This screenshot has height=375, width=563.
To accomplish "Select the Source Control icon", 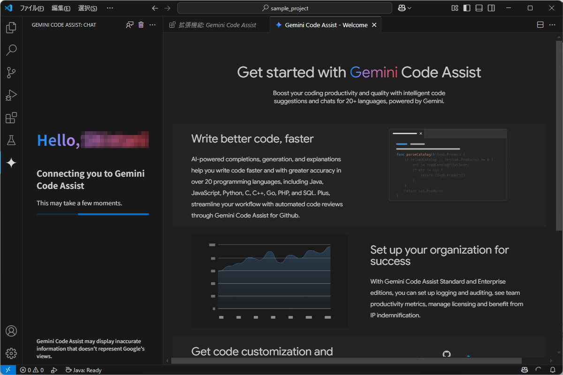I will pos(11,73).
